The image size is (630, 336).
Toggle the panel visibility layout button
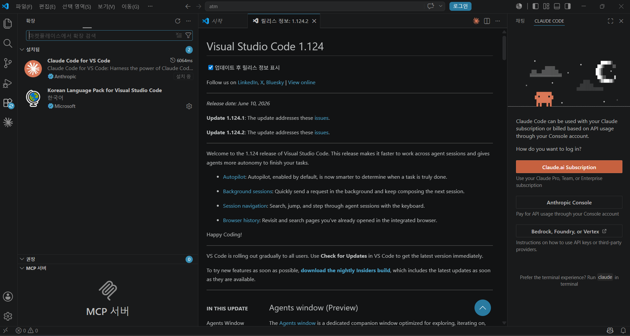click(x=557, y=6)
